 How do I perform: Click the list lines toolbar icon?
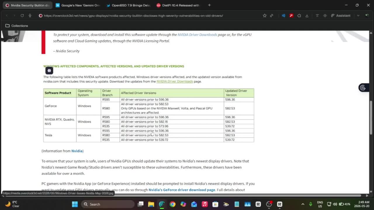pos(317,15)
